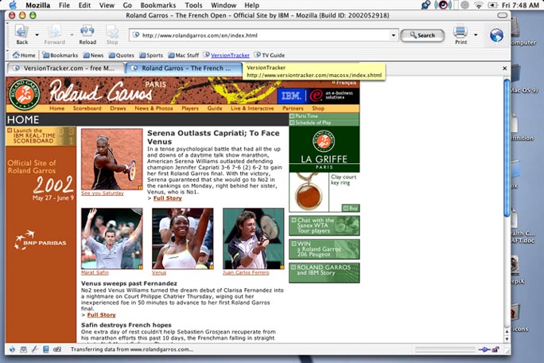Open Chat with Sanex WTA Tour players
544x363 pixels.
coord(324,225)
